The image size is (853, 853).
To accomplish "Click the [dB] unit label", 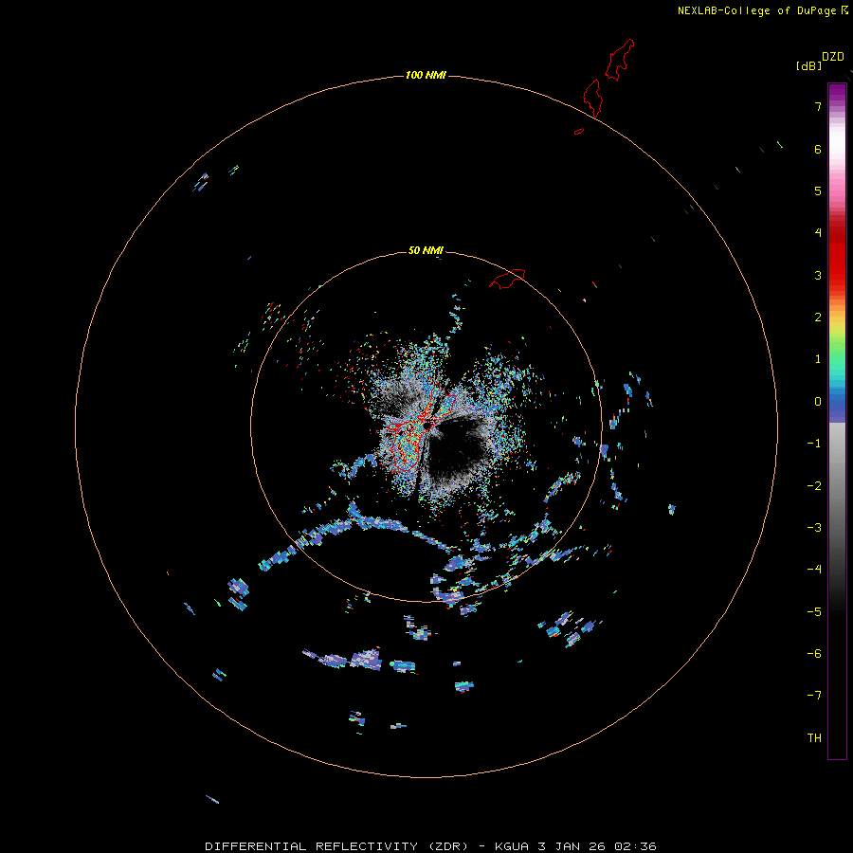I will 808,65.
